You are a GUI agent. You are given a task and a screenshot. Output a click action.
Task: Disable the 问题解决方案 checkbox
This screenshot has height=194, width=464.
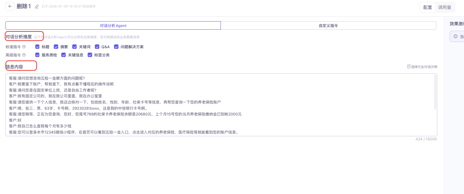point(116,47)
